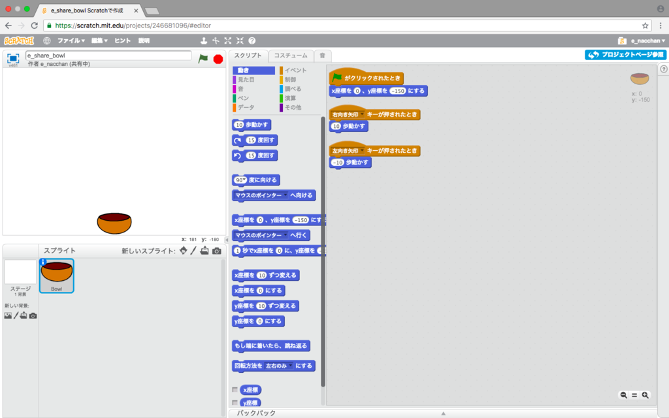The image size is (669, 418).
Task: Open マウスのポインター dropdown in へ向ける block
Action: pos(286,195)
